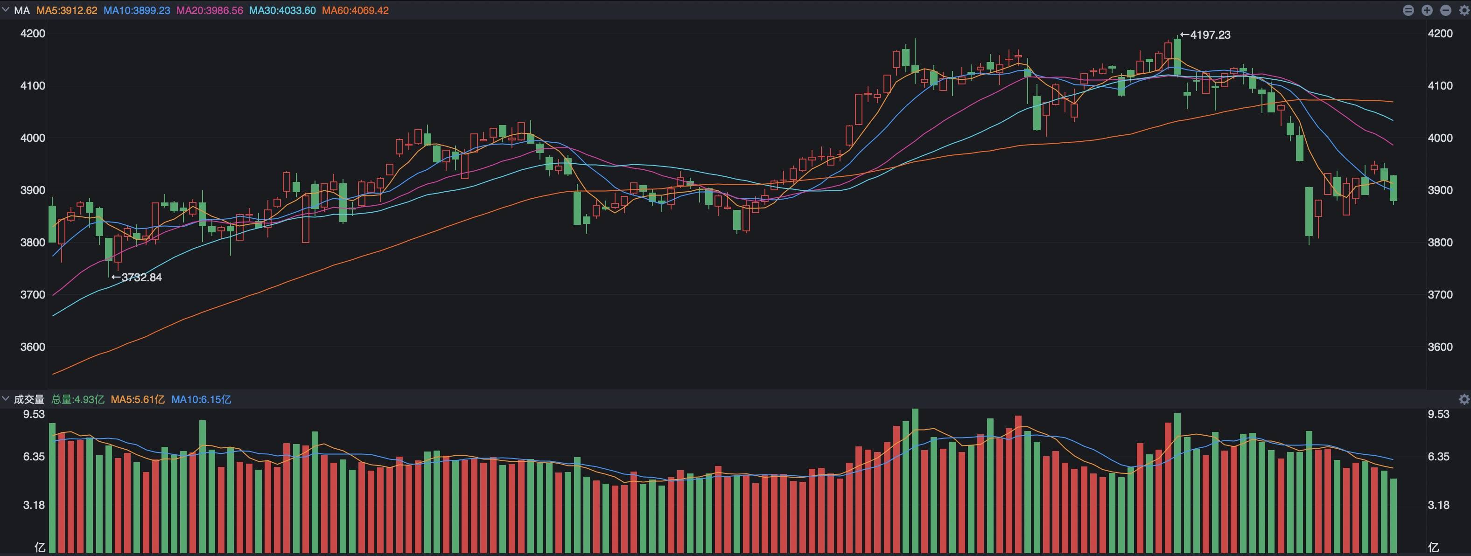The height and width of the screenshot is (556, 1471).
Task: Toggle the MA20 line label
Action: point(210,10)
